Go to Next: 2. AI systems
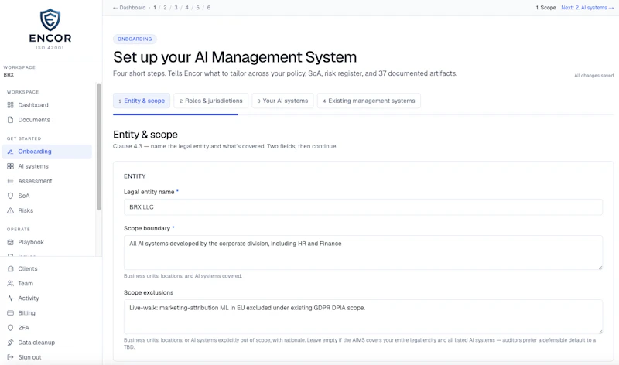The image size is (619, 365). tap(587, 8)
